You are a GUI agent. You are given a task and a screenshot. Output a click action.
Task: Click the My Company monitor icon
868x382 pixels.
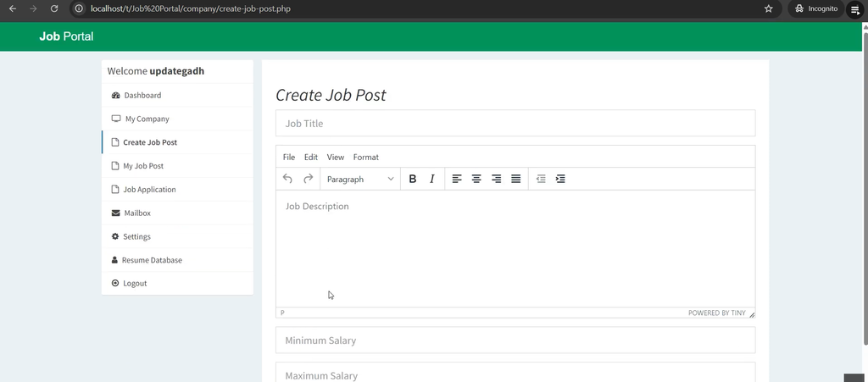click(x=116, y=119)
